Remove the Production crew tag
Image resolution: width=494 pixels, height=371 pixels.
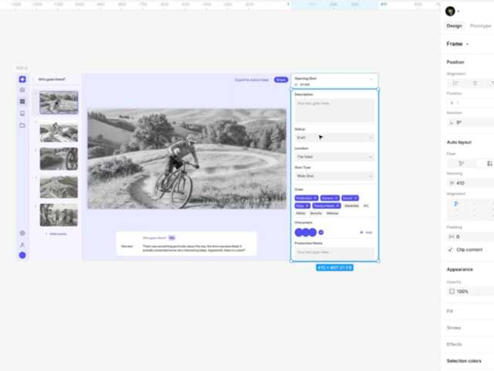click(315, 199)
